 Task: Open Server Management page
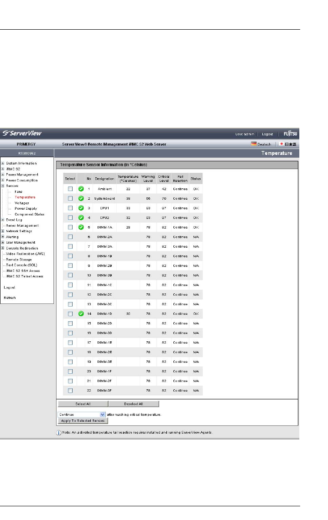pyautogui.click(x=22, y=226)
